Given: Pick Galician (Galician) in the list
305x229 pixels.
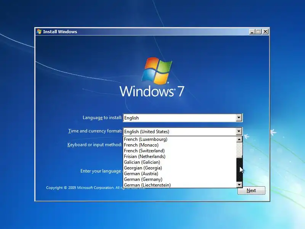Looking at the screenshot, I should (x=180, y=162).
